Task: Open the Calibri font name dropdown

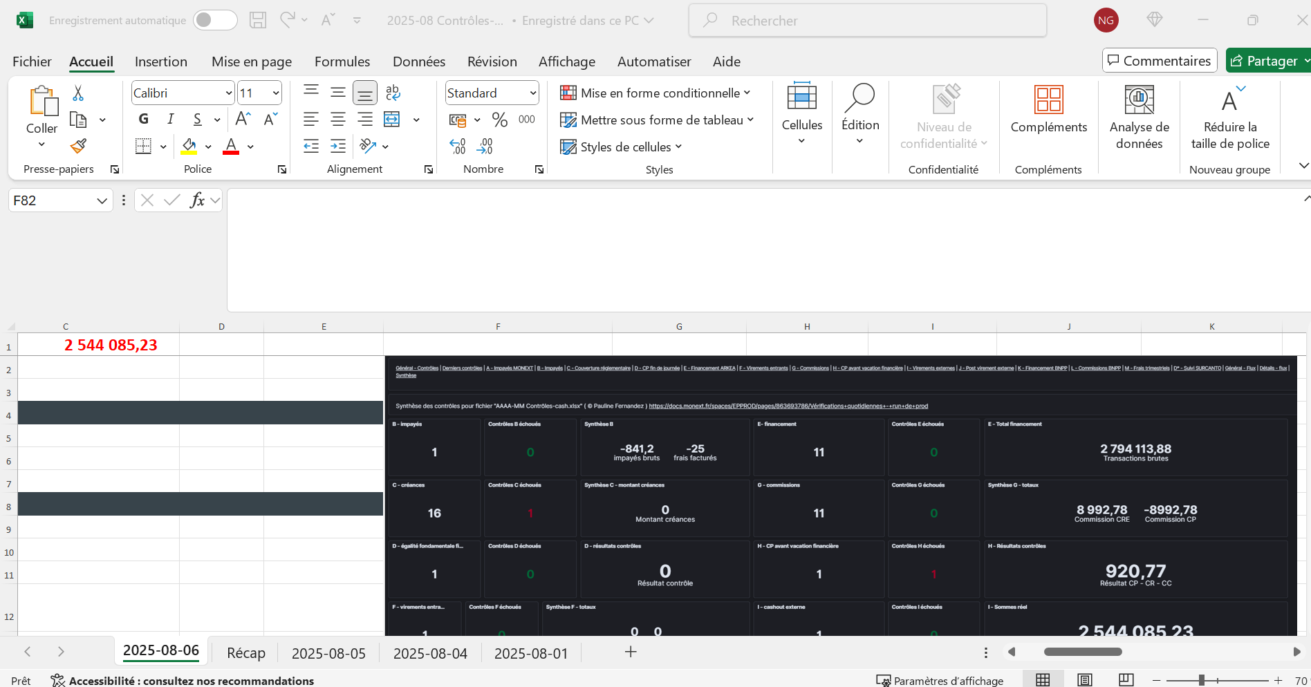Action: coord(228,93)
